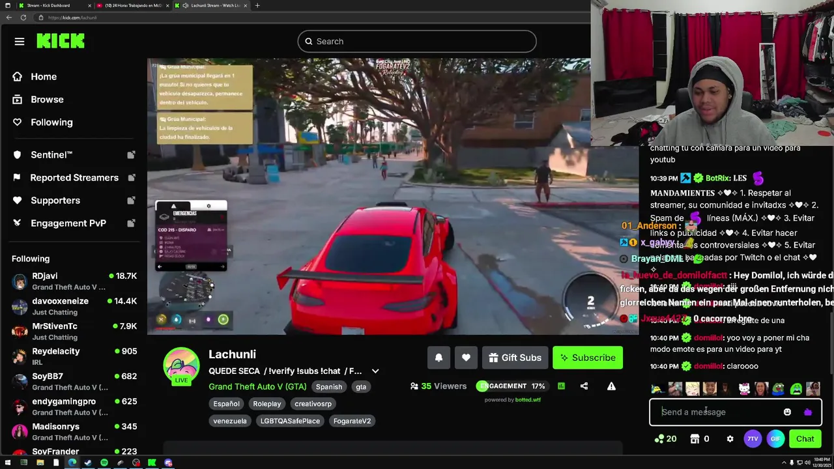Send message with Chat button
Image resolution: width=834 pixels, height=469 pixels.
pyautogui.click(x=805, y=439)
